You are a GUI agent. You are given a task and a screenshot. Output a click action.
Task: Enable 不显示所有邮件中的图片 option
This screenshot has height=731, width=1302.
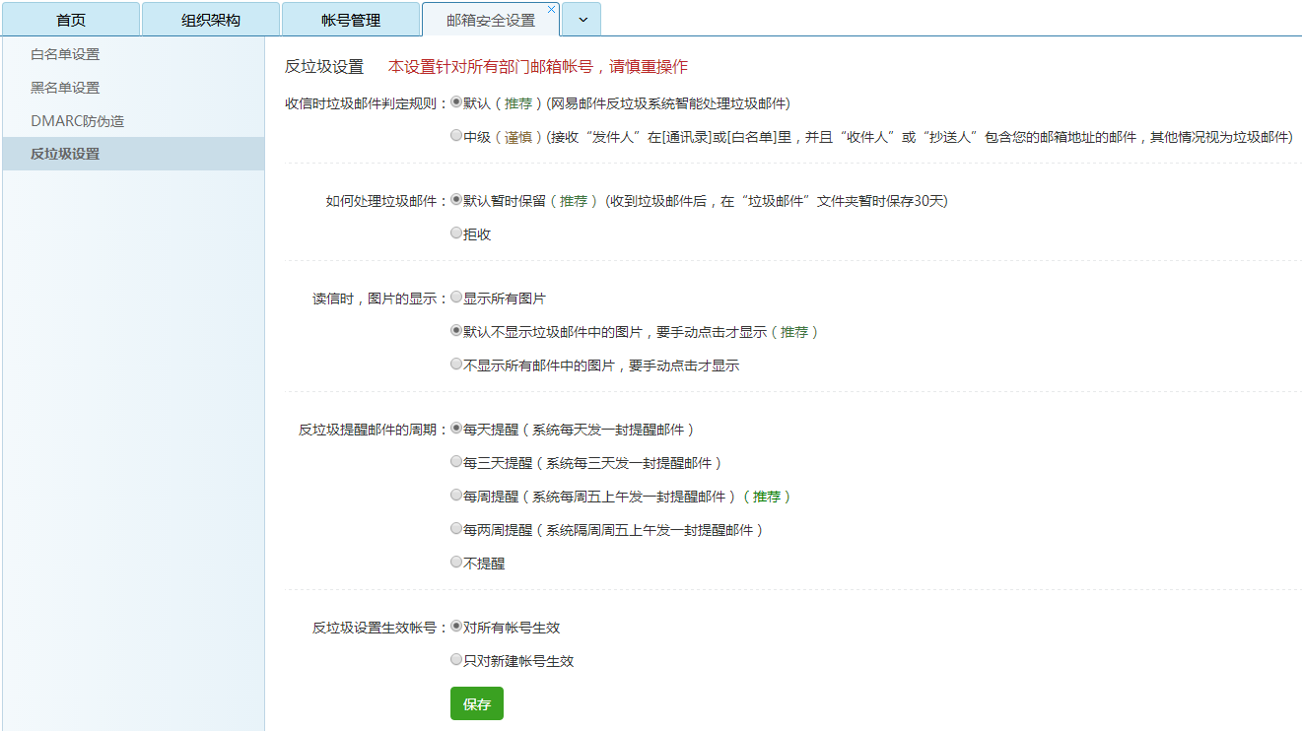coord(455,365)
